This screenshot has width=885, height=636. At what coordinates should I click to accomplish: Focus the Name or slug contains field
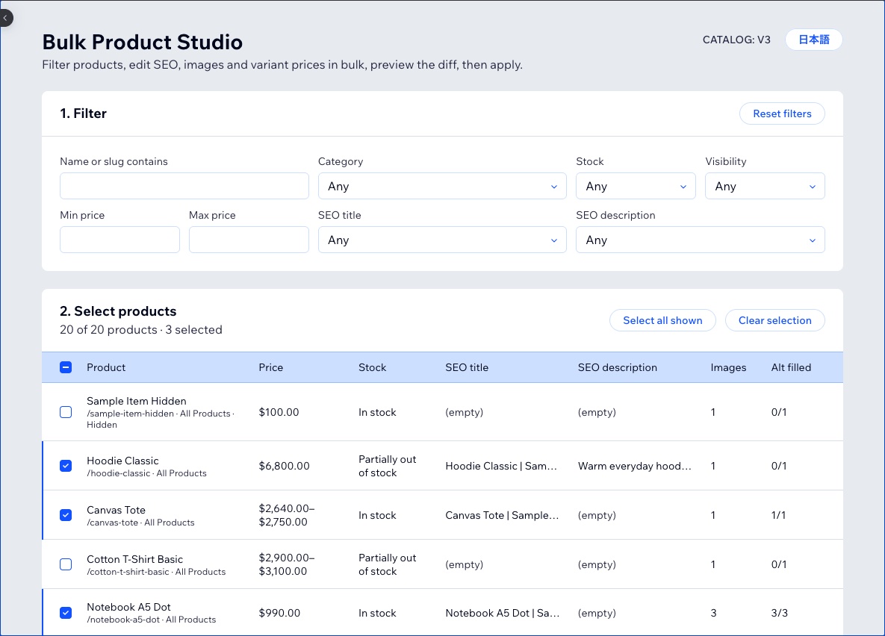[184, 186]
